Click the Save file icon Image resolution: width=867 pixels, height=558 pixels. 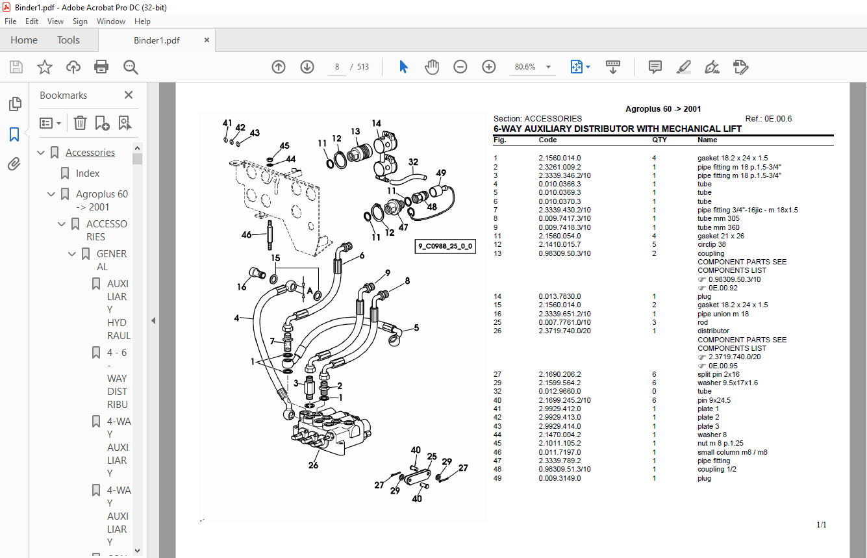pyautogui.click(x=16, y=67)
